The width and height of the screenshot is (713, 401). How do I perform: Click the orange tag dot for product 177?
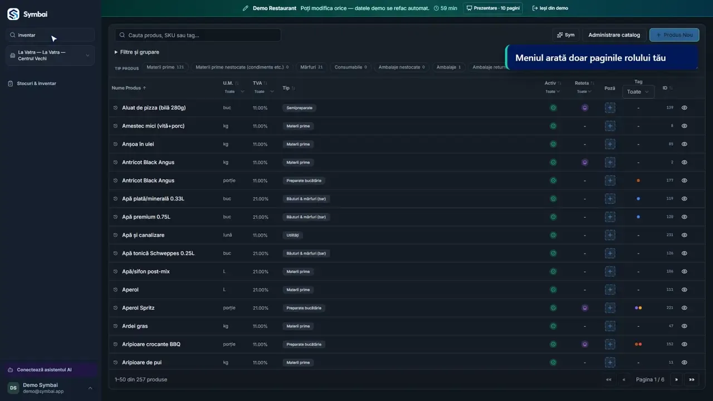click(638, 180)
